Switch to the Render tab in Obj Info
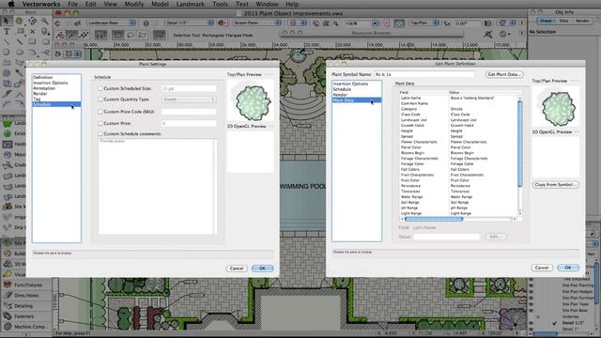The width and height of the screenshot is (601, 338). [582, 21]
